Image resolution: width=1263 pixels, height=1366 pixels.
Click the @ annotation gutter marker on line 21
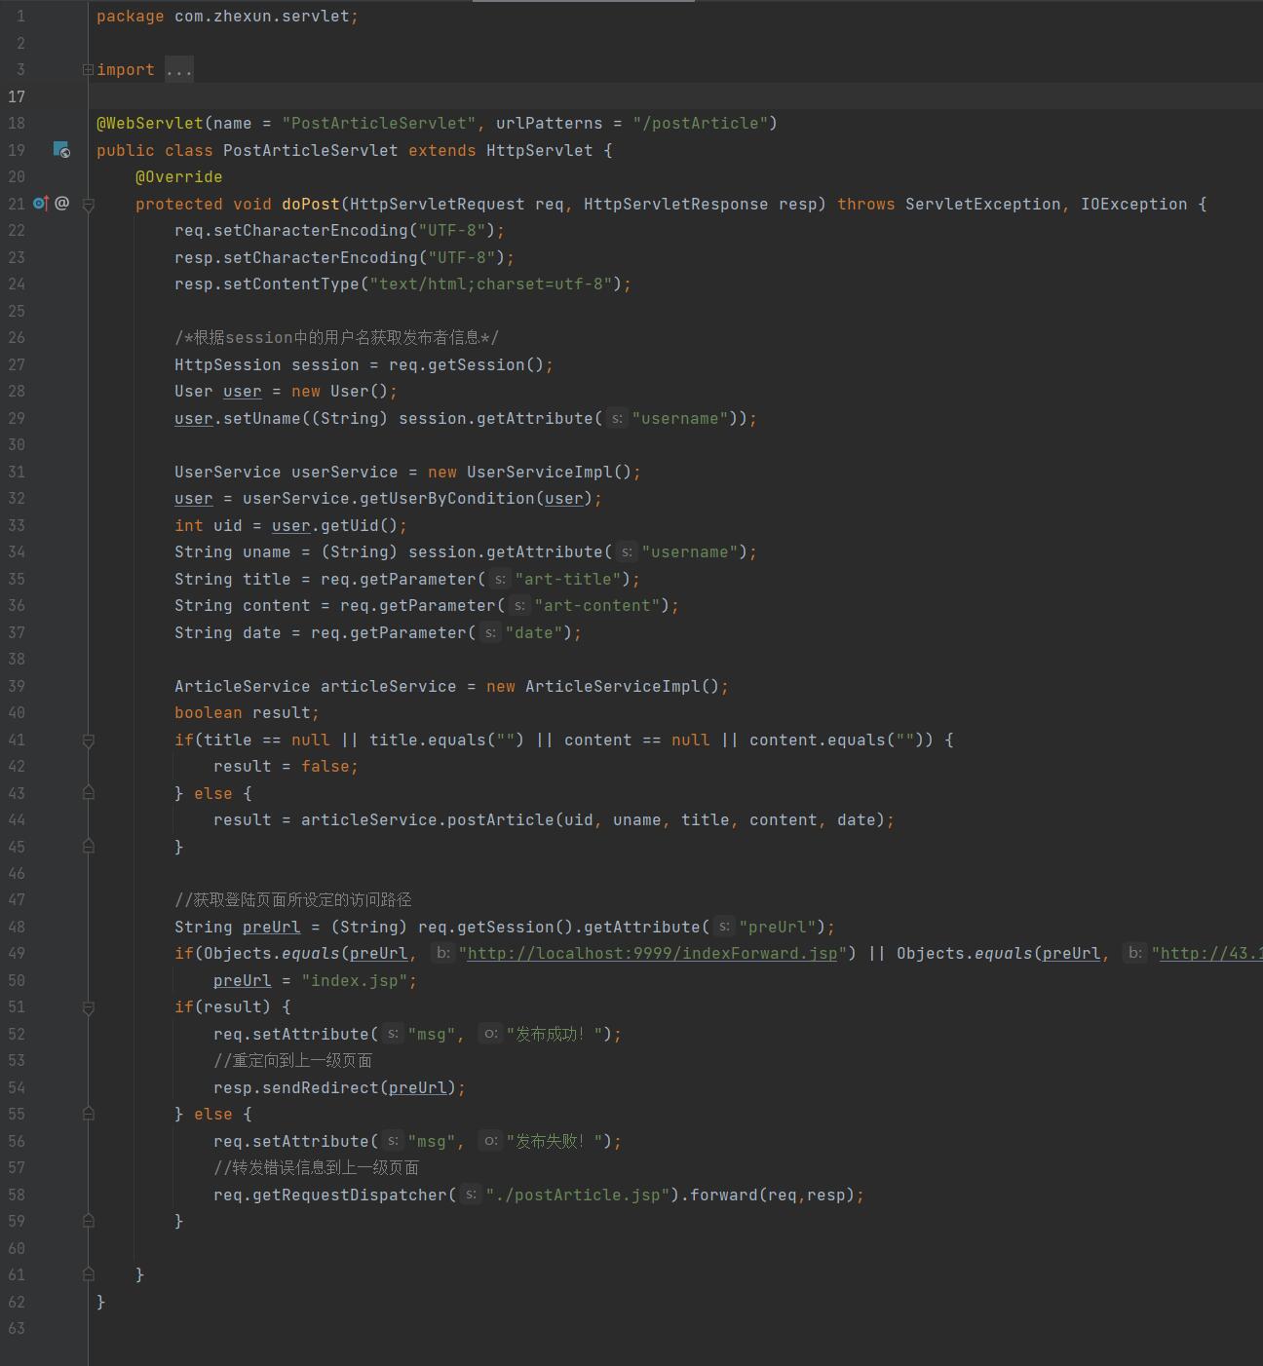click(x=61, y=204)
